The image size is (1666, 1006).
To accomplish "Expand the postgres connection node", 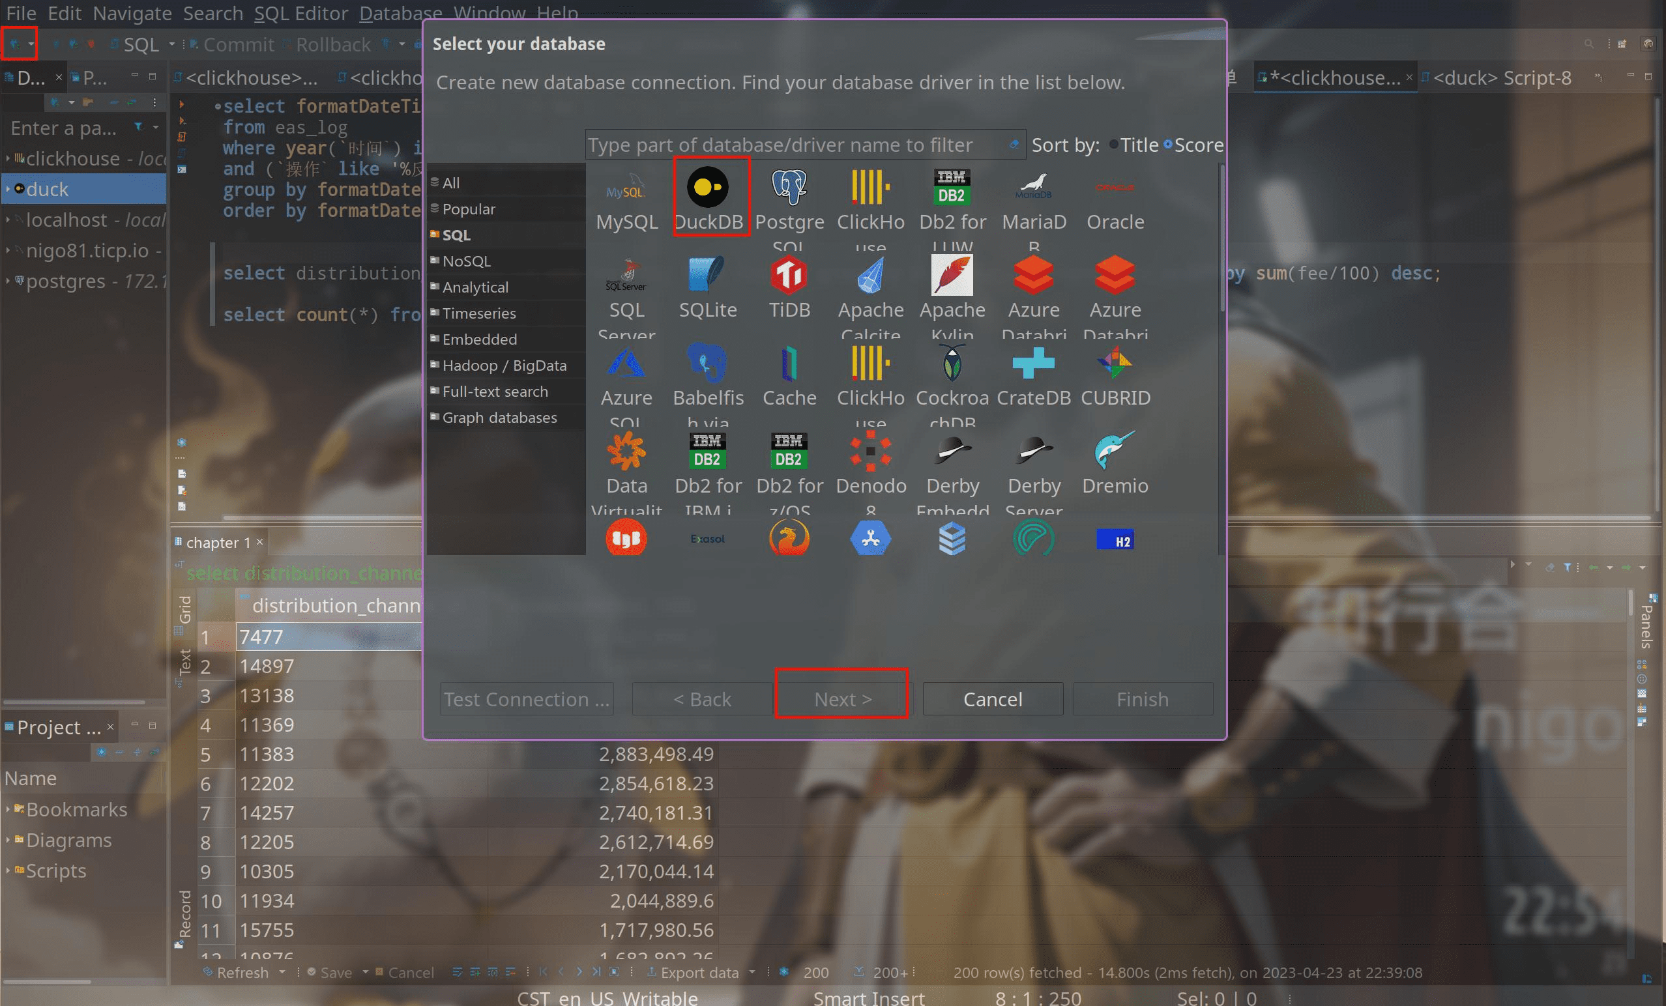I will point(7,281).
